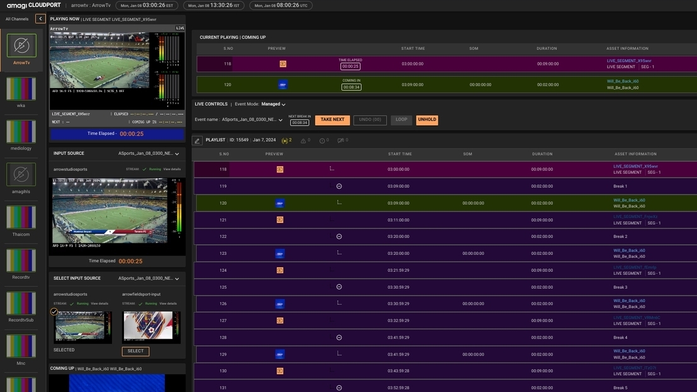This screenshot has height=392, width=697.
Task: Click the View details link for arrowfieldsport-input
Action: click(168, 303)
